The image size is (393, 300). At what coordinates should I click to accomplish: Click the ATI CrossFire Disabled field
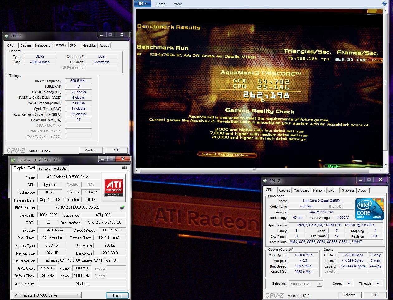[82, 284]
